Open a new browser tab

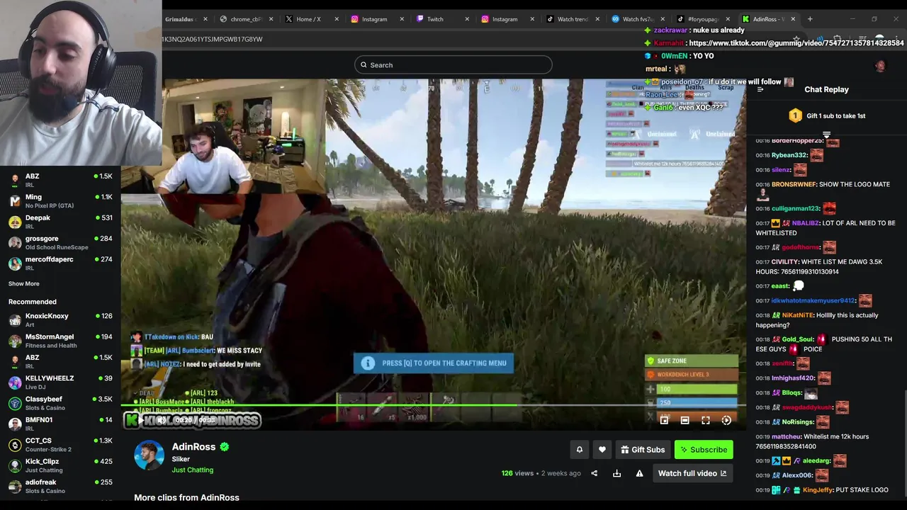click(810, 19)
